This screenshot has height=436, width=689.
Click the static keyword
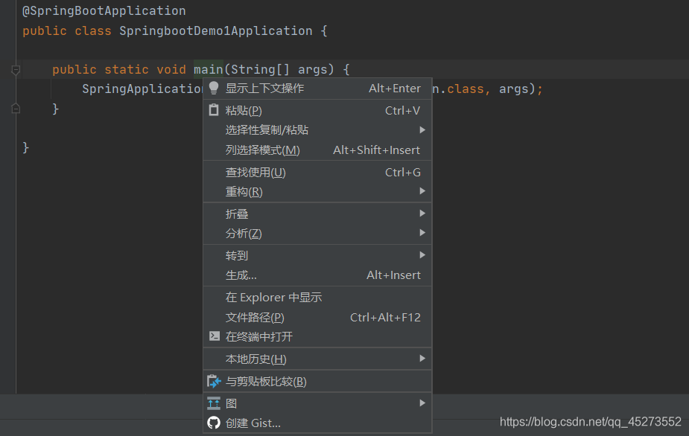coord(127,69)
